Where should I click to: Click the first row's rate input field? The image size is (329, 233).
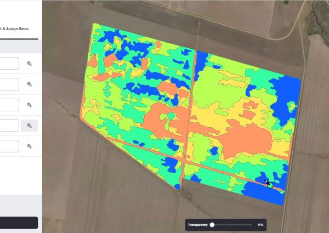(9, 64)
